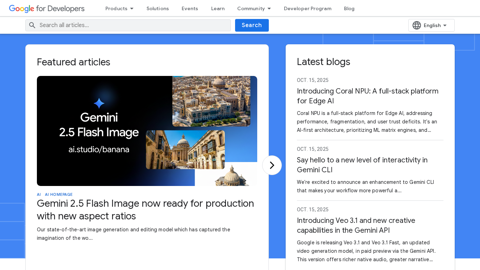Open the Gemini 2.5 Flash Image article title
This screenshot has width=480, height=270.
coord(145,210)
